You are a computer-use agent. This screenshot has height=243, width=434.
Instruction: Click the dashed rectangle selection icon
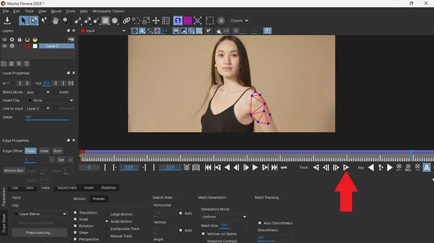coord(209,21)
